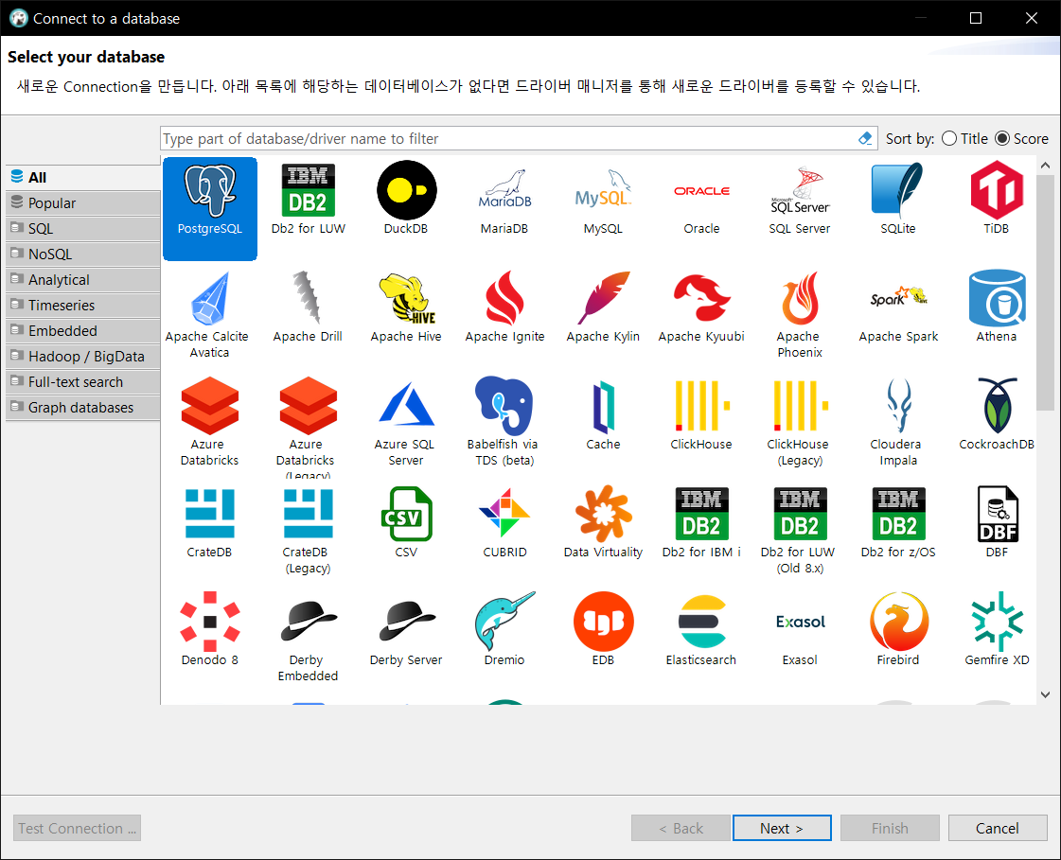The width and height of the screenshot is (1061, 860).
Task: Open the NoSQL category
Action: click(83, 254)
